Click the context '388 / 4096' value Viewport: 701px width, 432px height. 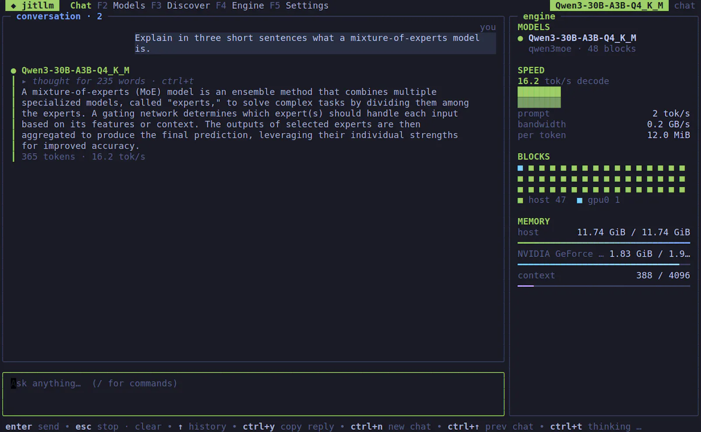pyautogui.click(x=663, y=275)
